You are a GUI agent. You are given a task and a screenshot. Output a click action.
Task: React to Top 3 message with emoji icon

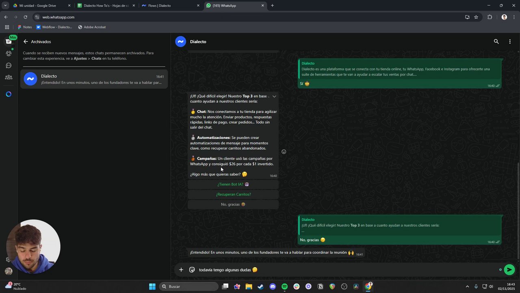(284, 152)
